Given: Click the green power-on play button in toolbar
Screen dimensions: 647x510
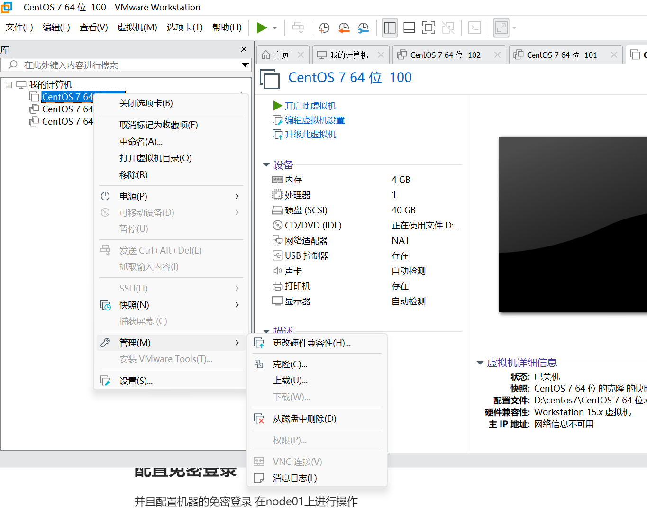Looking at the screenshot, I should [x=262, y=27].
